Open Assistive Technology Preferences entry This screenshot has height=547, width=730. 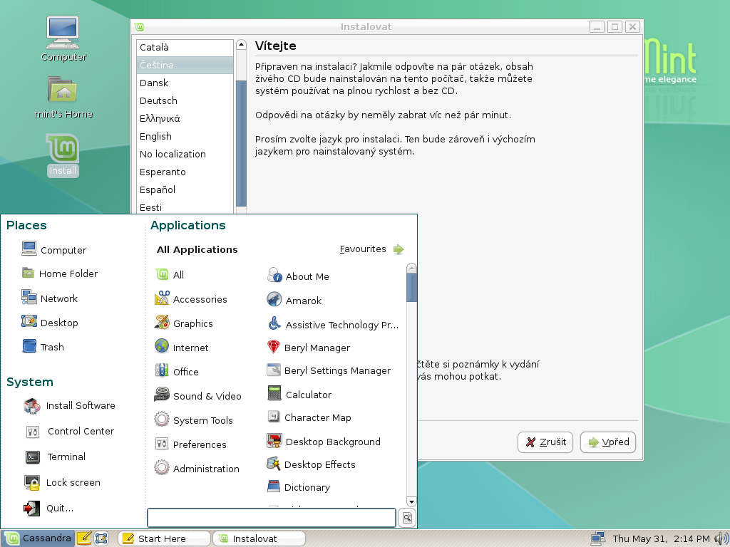[x=333, y=325]
